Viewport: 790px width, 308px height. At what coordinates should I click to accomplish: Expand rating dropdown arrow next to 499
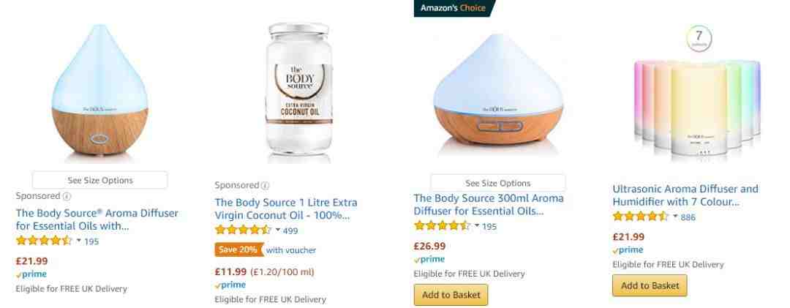coord(278,230)
